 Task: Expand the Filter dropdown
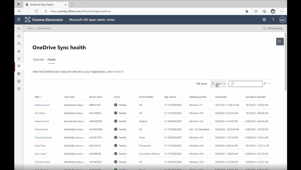tap(218, 84)
